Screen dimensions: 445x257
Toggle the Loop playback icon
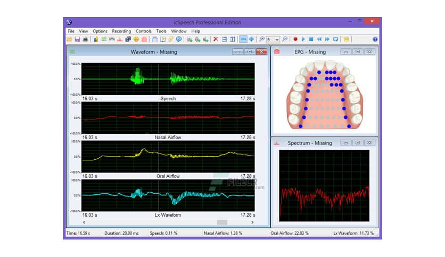(x=335, y=39)
